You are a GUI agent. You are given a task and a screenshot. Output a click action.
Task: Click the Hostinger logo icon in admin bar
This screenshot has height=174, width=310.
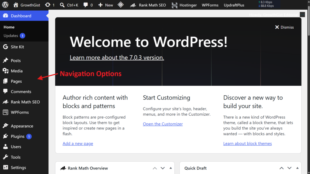pyautogui.click(x=174, y=5)
